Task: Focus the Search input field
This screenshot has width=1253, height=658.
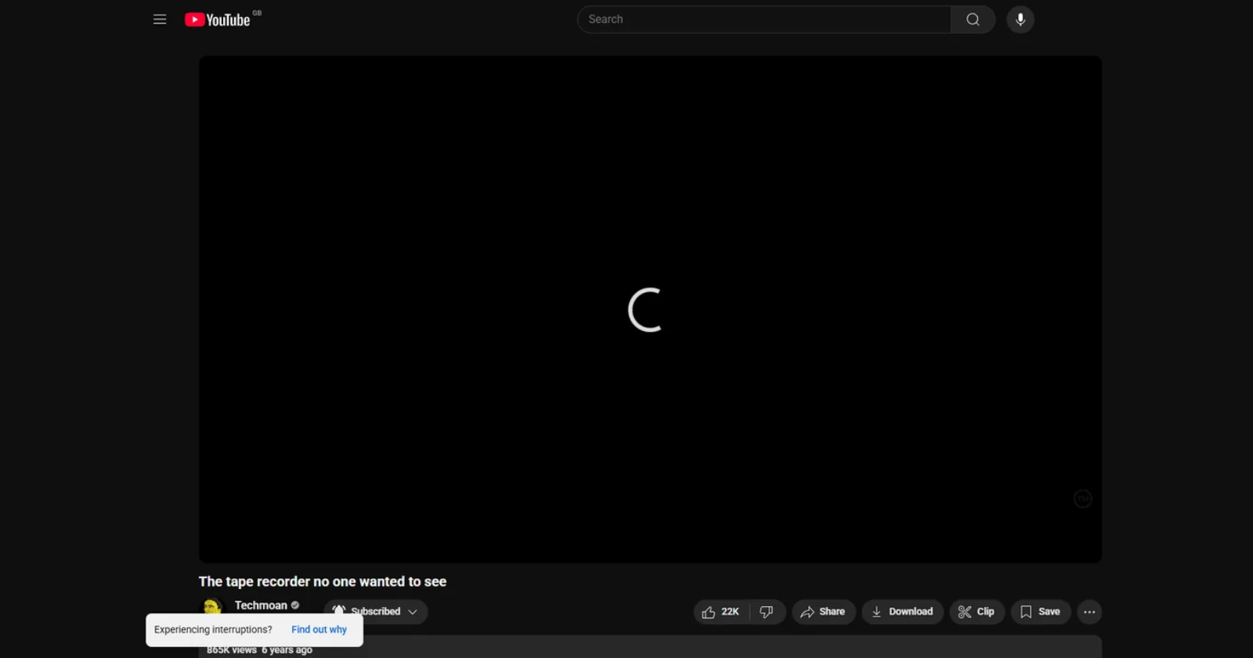Action: click(x=764, y=20)
